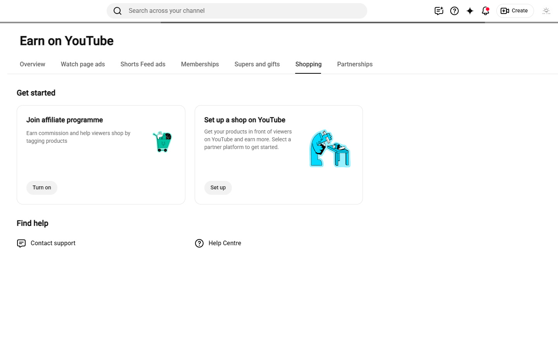Open the notifications bell
Screen dimensions: 558x357
point(485,11)
